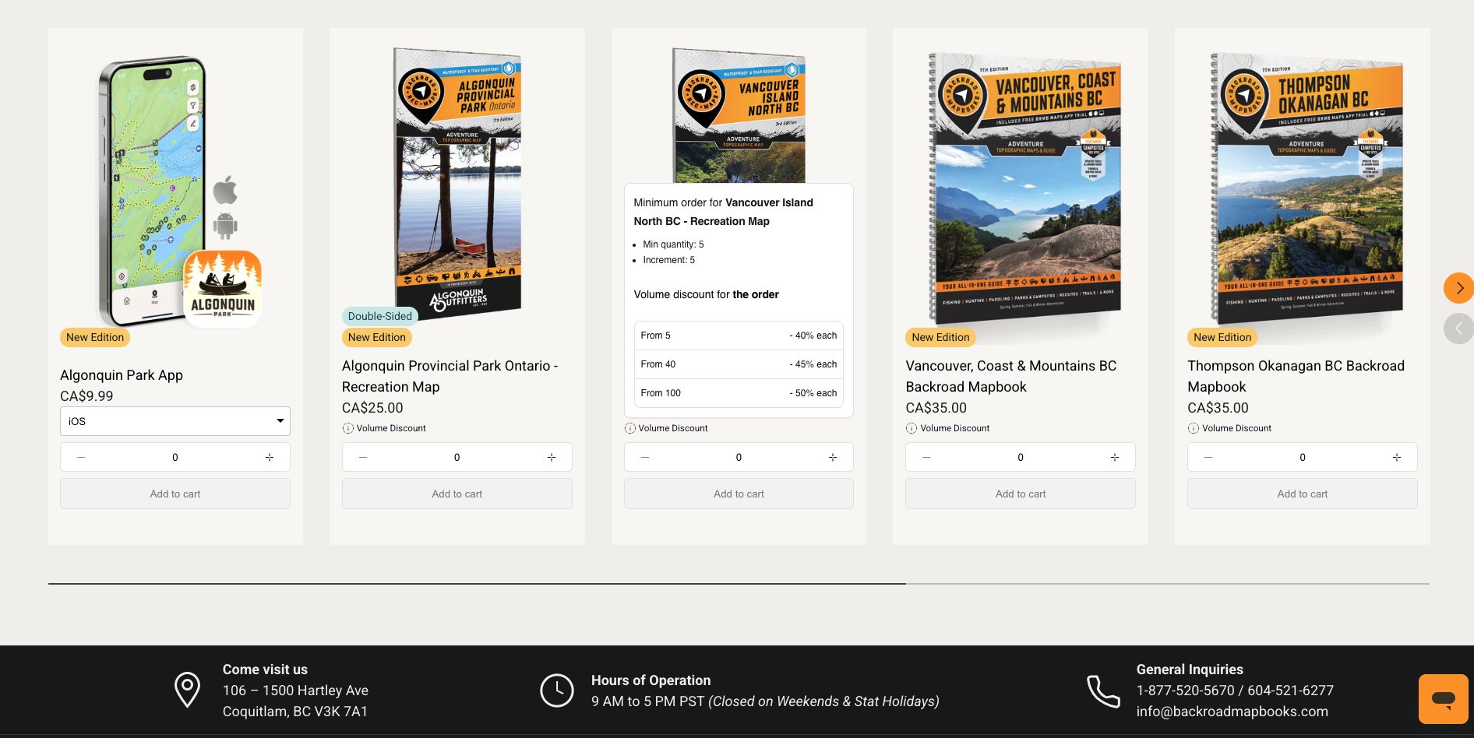
Task: Open Algonquin Provincial Park Ontario Recreation Map title
Action: (x=450, y=376)
